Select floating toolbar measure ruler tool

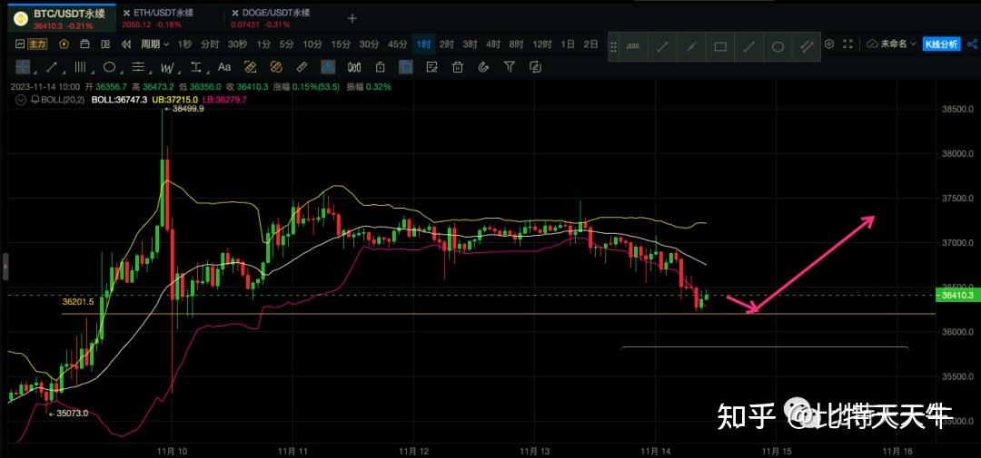tap(633, 47)
